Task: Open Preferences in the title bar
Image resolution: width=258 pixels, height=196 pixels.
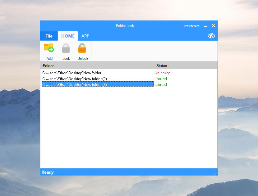Action: click(x=191, y=26)
